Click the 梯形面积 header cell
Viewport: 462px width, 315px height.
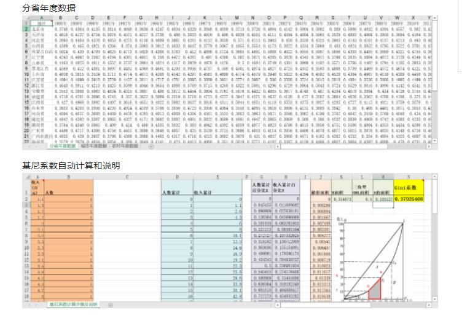[x=321, y=187]
